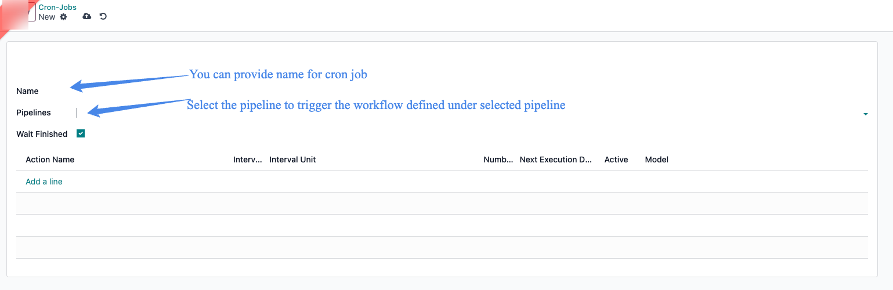Sort by the Model column header
Image resolution: width=893 pixels, height=290 pixels.
657,159
